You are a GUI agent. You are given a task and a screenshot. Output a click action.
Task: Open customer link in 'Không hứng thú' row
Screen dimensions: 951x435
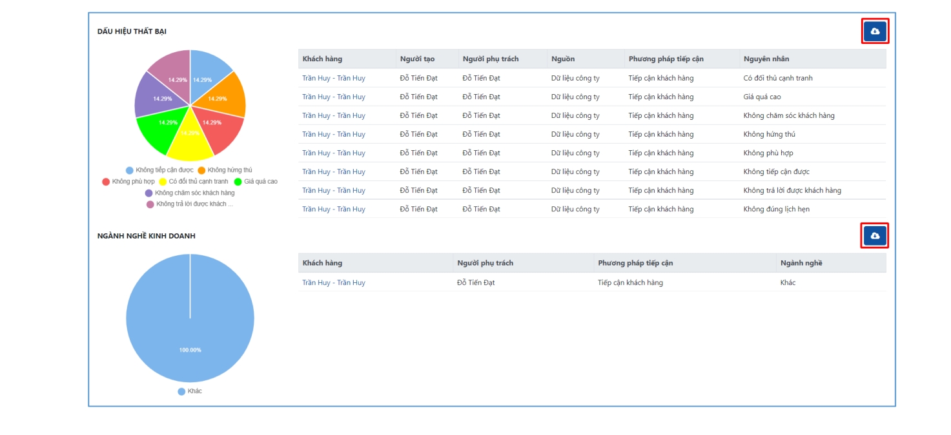point(333,134)
